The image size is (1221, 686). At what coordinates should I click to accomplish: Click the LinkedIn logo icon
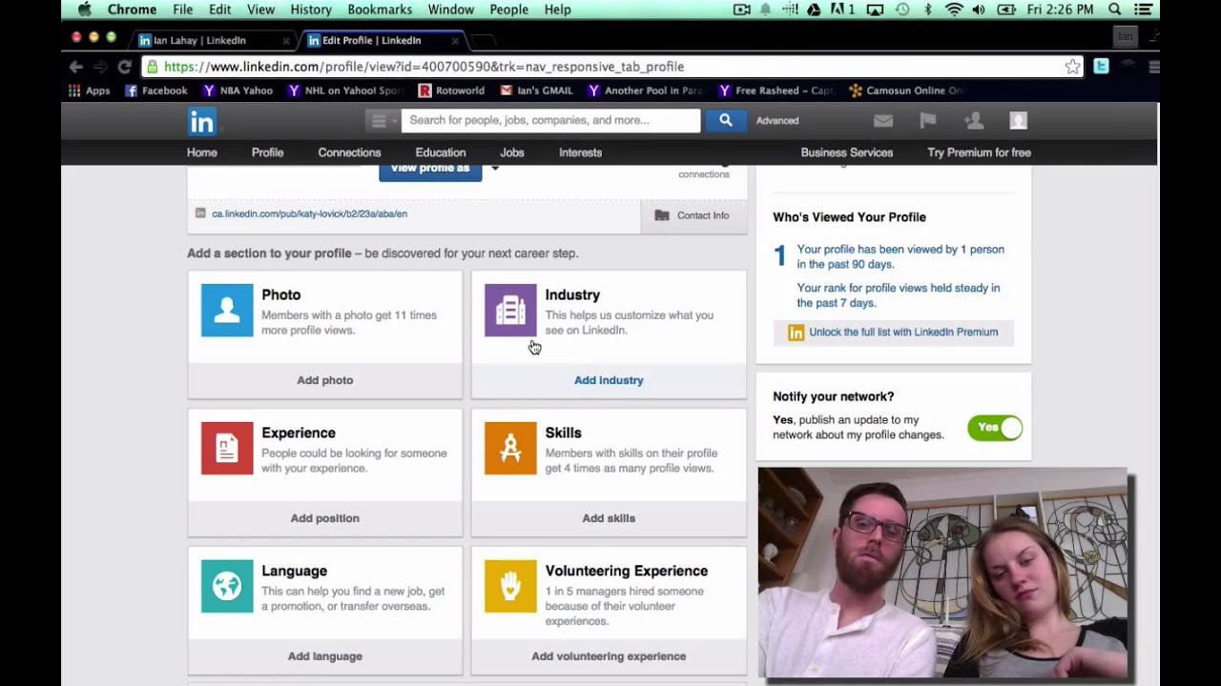[x=201, y=121]
